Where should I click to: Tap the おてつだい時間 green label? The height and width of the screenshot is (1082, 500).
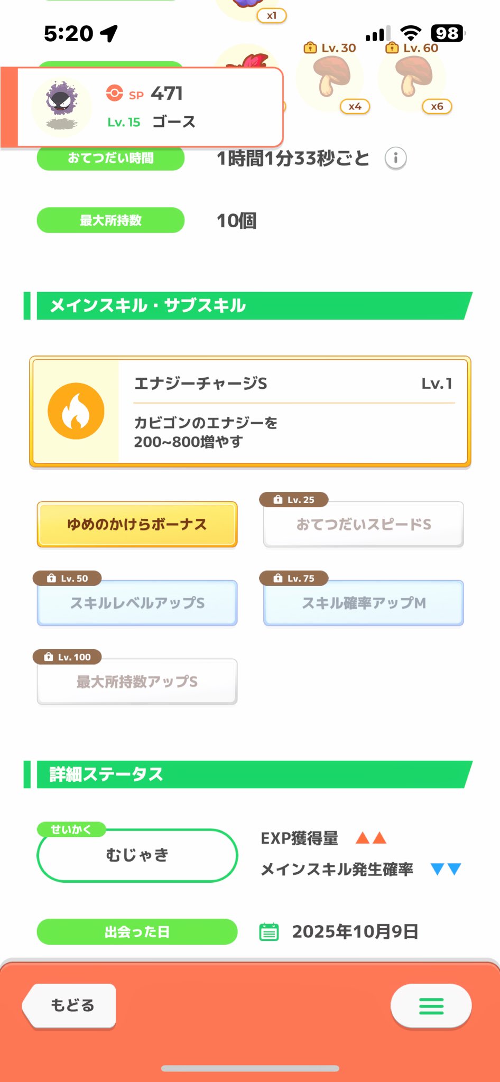110,158
